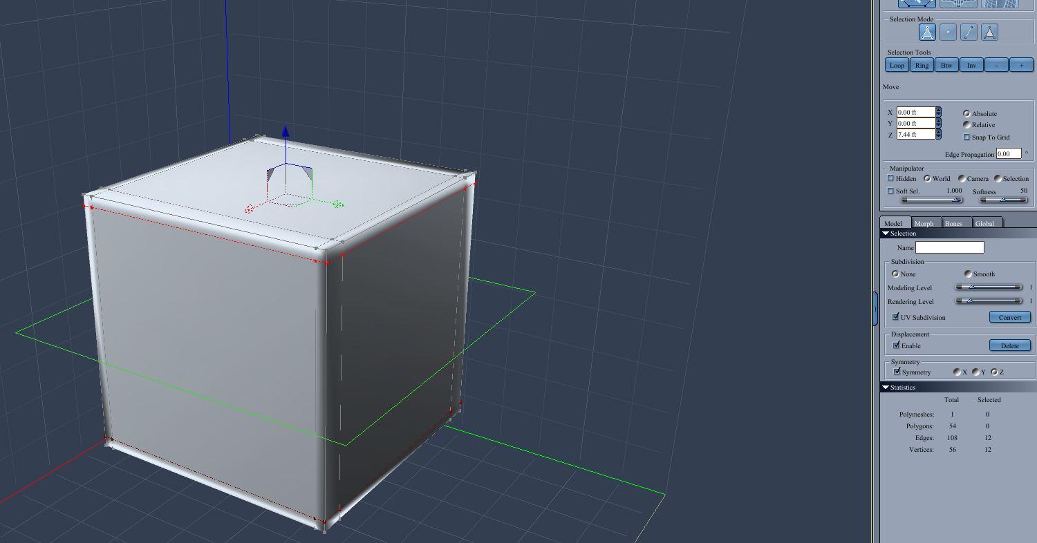Switch to vertex (single dot) selection mode
This screenshot has height=543, width=1037.
tap(948, 32)
